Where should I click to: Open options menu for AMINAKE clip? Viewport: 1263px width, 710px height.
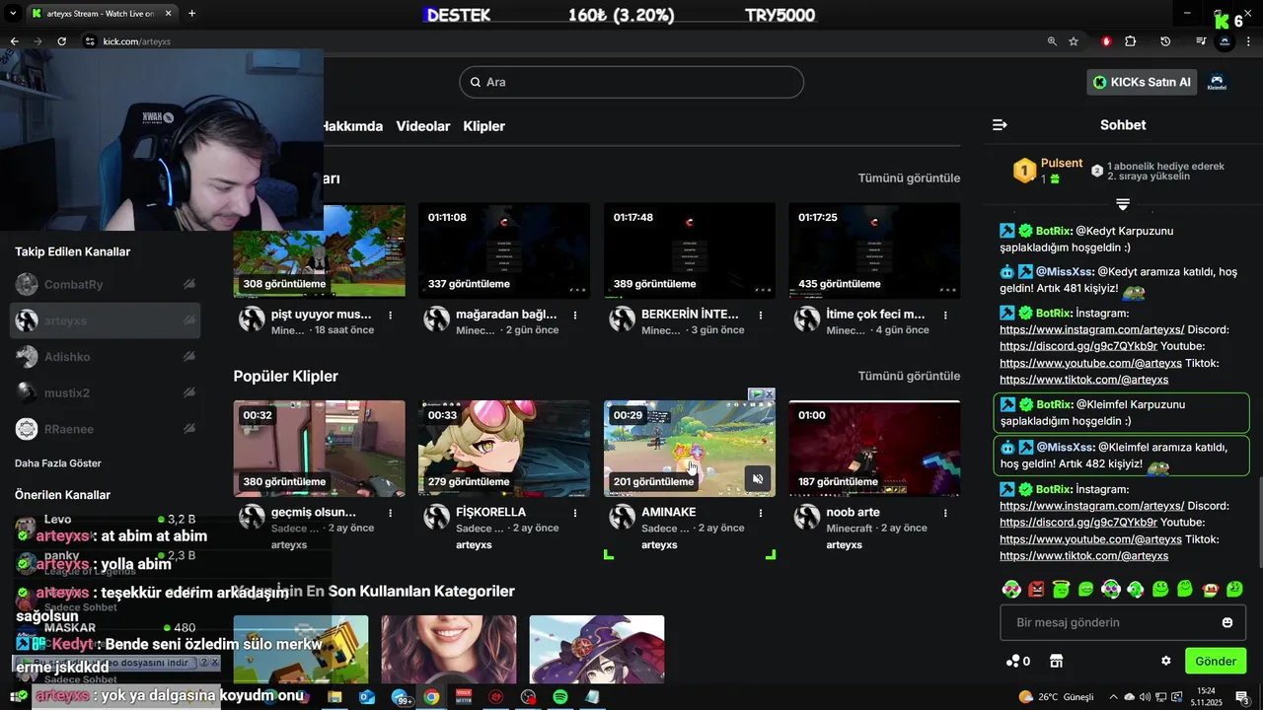pos(761,513)
